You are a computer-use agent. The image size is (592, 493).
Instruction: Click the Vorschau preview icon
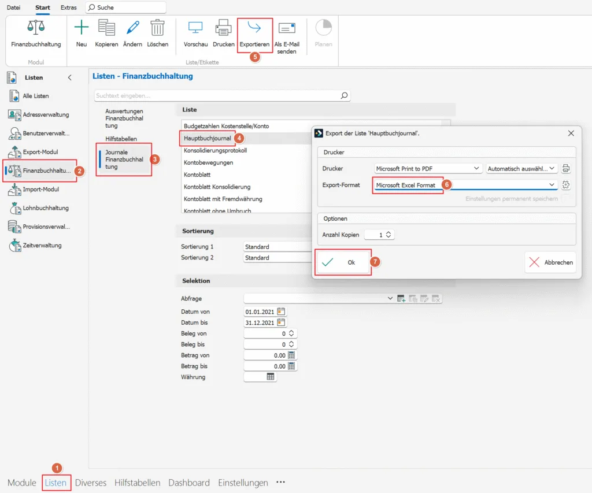coord(195,28)
